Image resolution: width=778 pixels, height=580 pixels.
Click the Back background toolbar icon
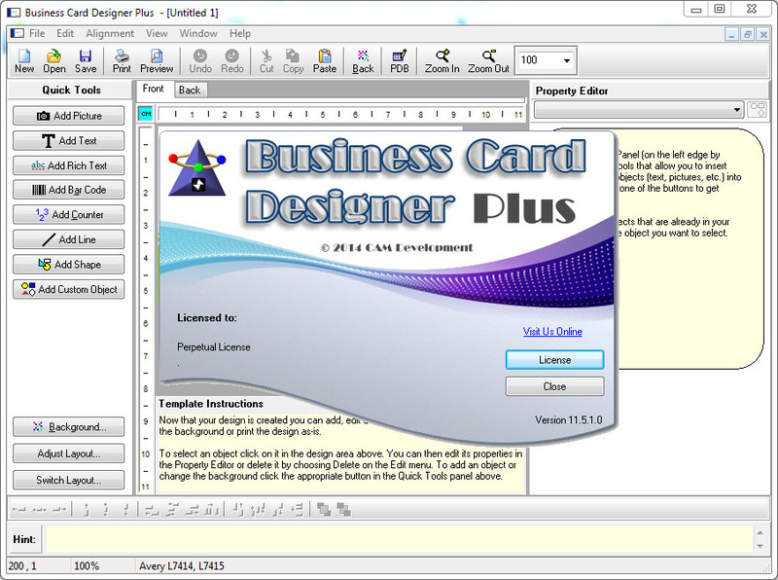(363, 61)
